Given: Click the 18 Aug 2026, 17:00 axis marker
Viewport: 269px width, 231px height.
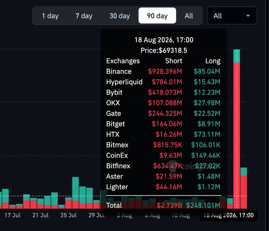Looking at the screenshot, I should point(228,215).
